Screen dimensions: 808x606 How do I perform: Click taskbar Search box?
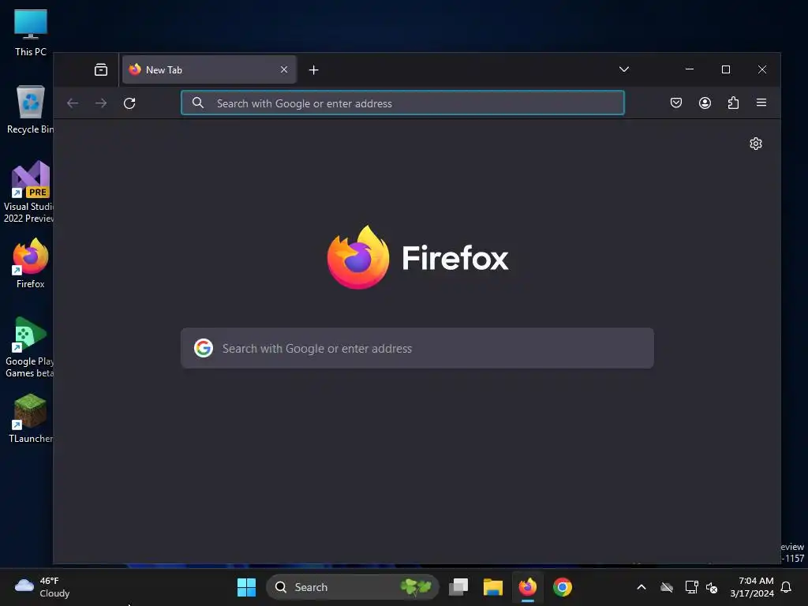pos(353,587)
